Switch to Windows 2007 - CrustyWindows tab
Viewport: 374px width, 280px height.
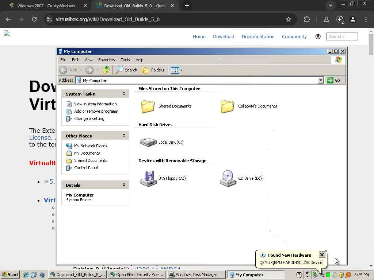pos(46,6)
